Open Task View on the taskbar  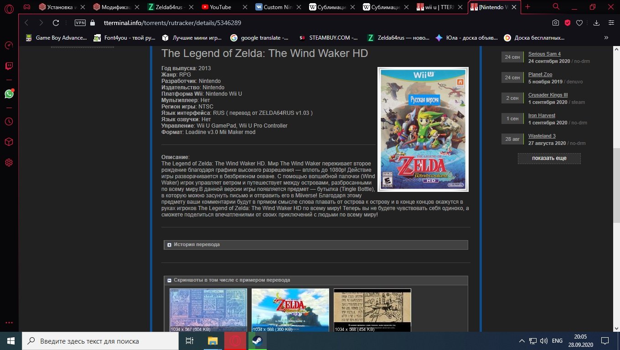point(190,341)
